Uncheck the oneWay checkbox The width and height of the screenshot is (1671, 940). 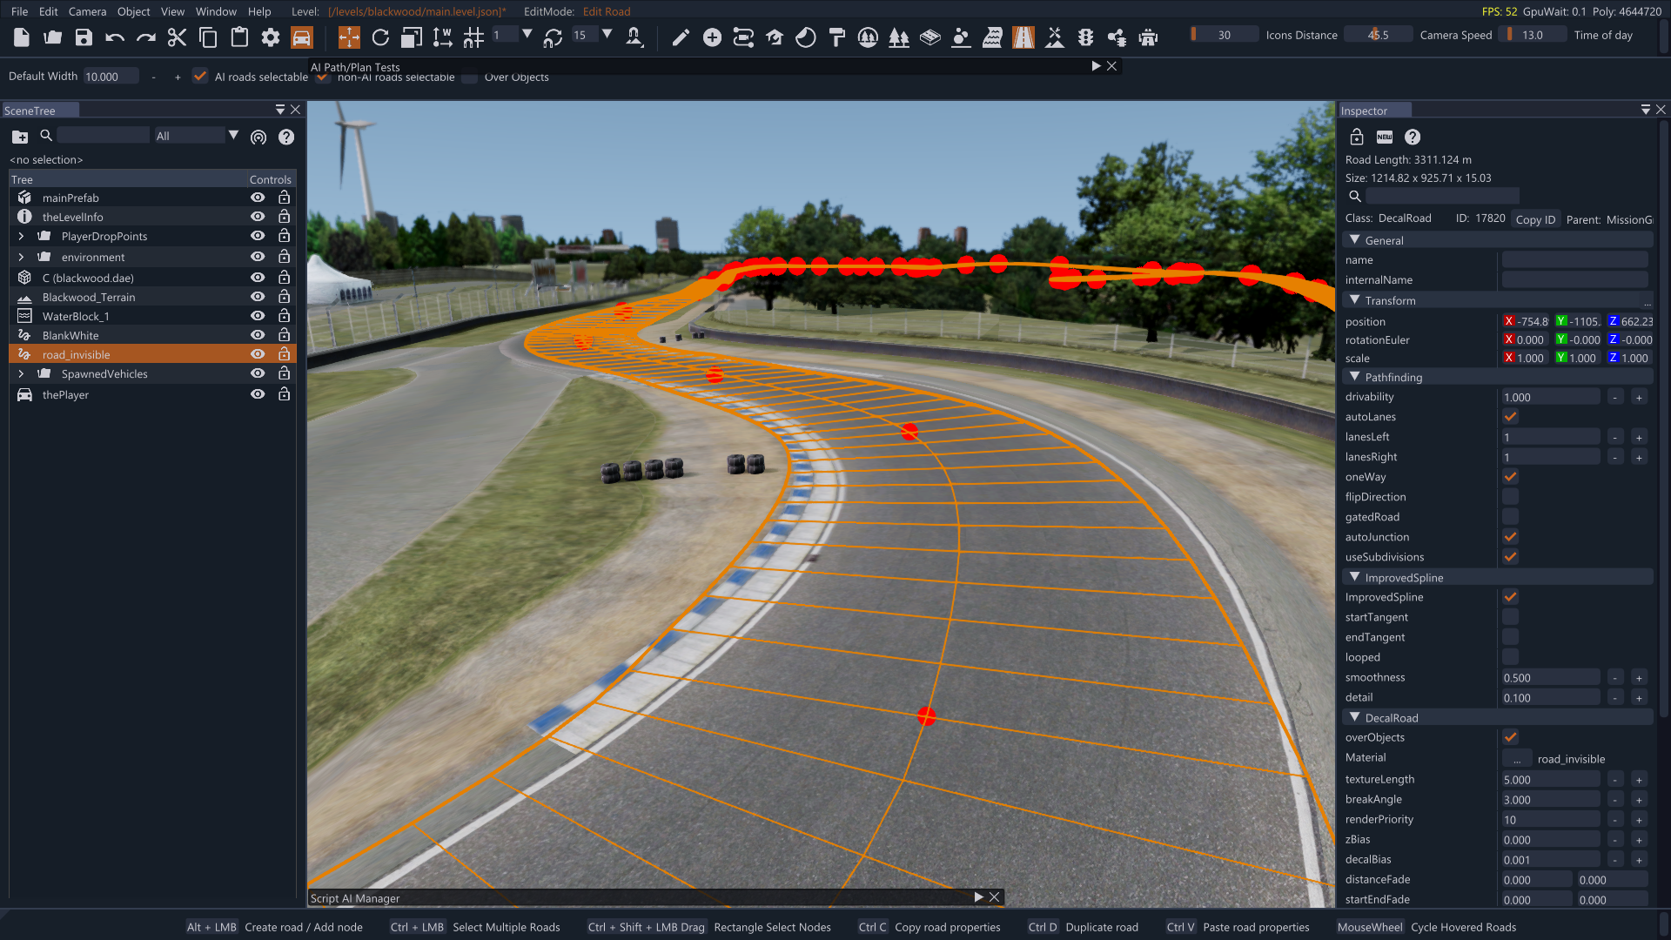point(1510,477)
